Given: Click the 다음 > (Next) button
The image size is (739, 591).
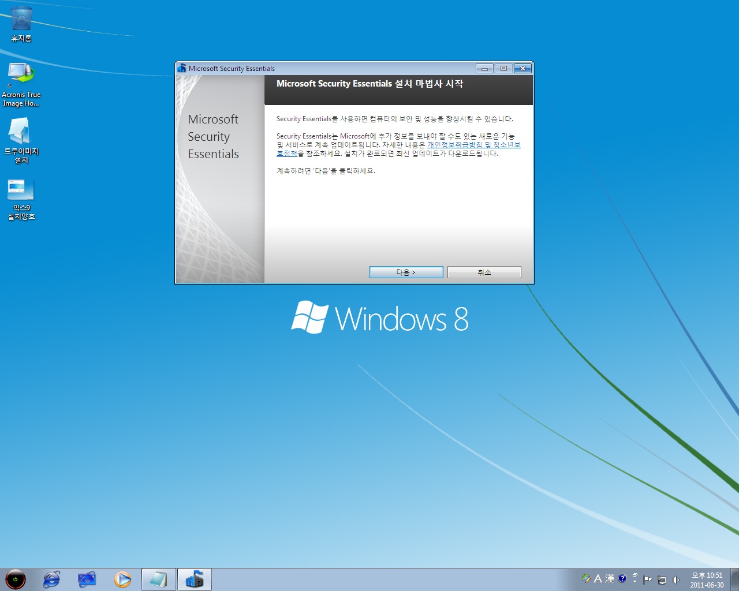Looking at the screenshot, I should (406, 272).
